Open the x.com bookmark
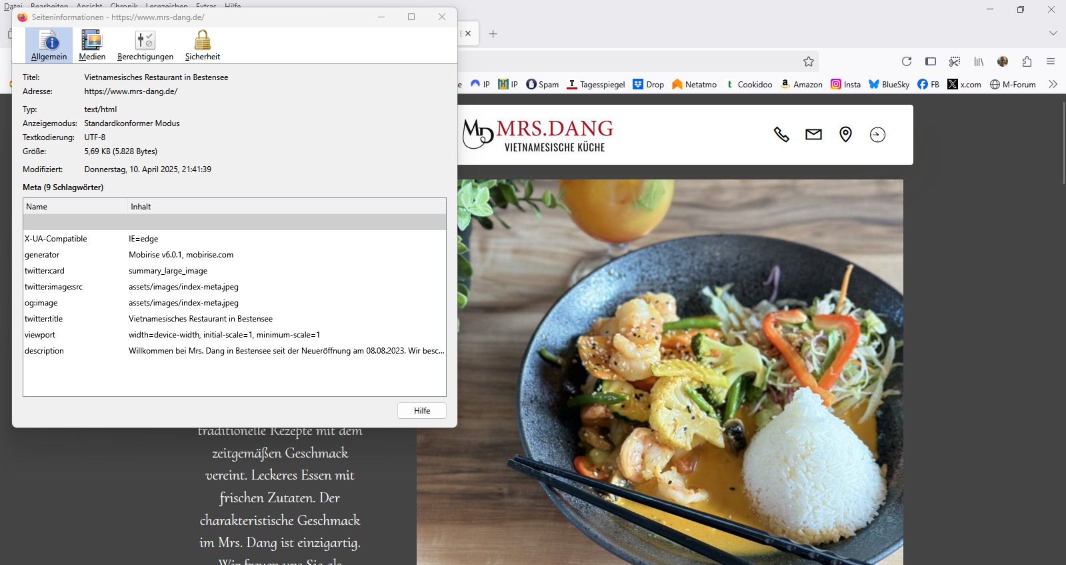 pyautogui.click(x=964, y=84)
